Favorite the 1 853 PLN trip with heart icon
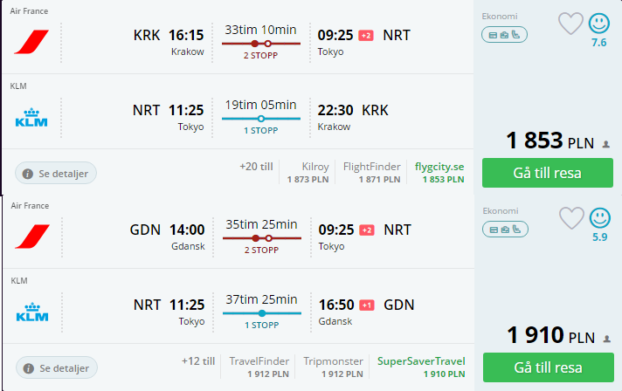 click(x=570, y=24)
